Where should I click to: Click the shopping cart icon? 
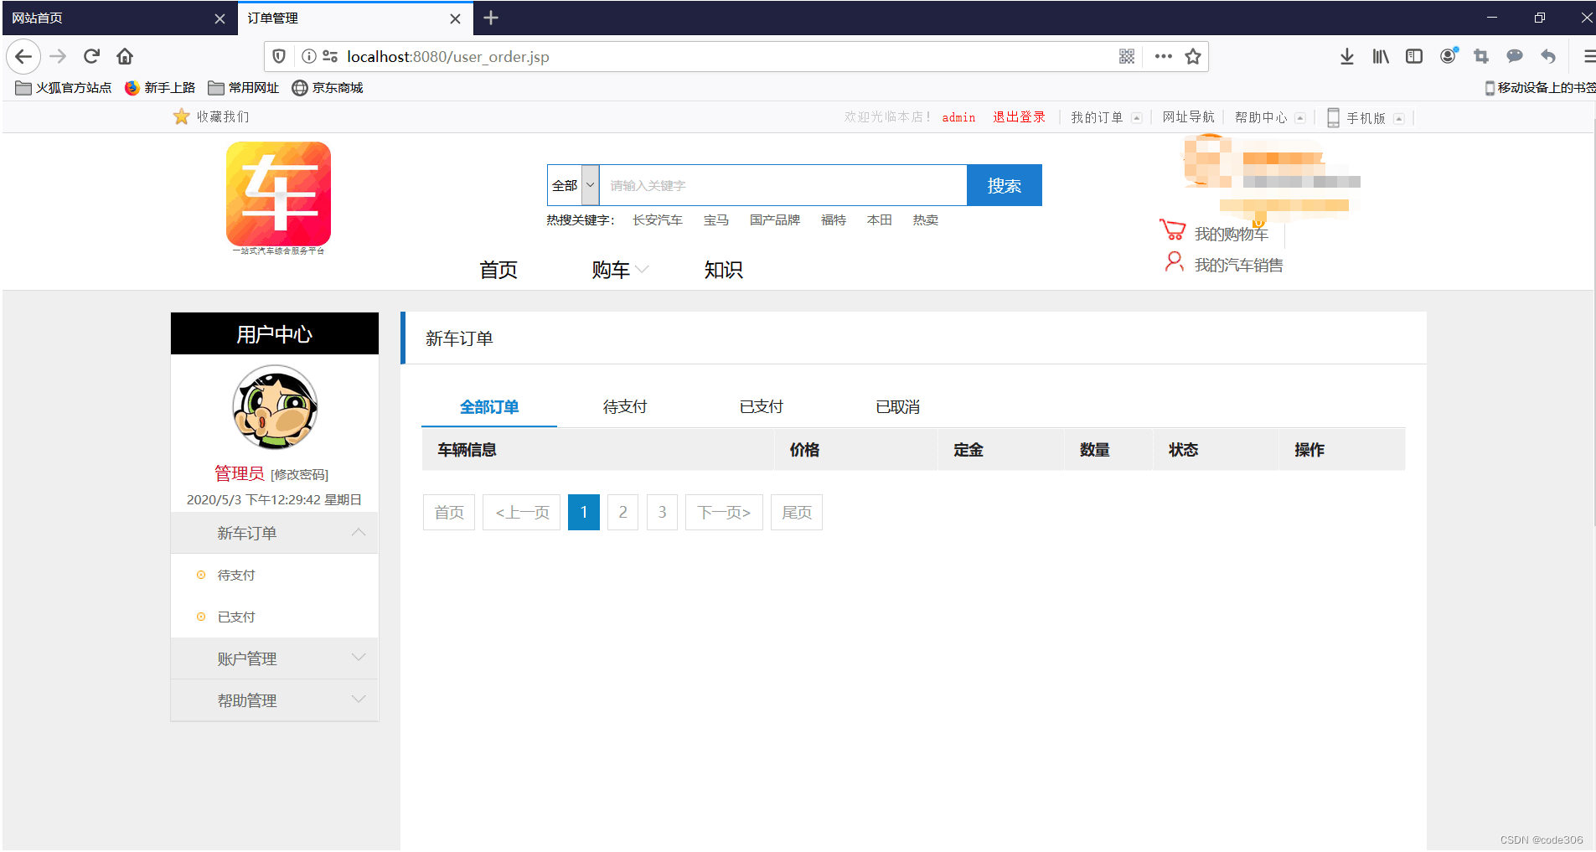pyautogui.click(x=1172, y=230)
